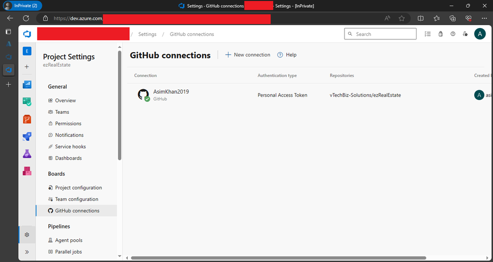Screen dimensions: 493x262
Task: Sort by Connection column header
Action: point(145,76)
